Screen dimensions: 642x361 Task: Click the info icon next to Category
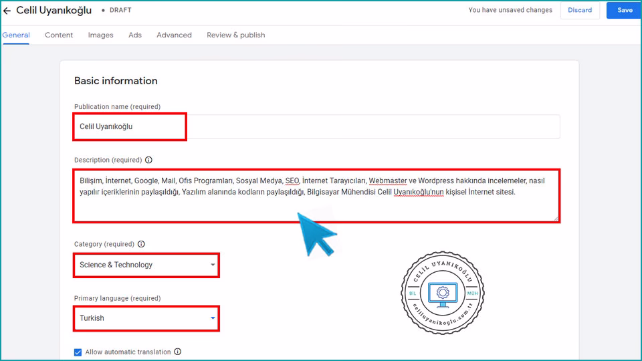tap(141, 244)
